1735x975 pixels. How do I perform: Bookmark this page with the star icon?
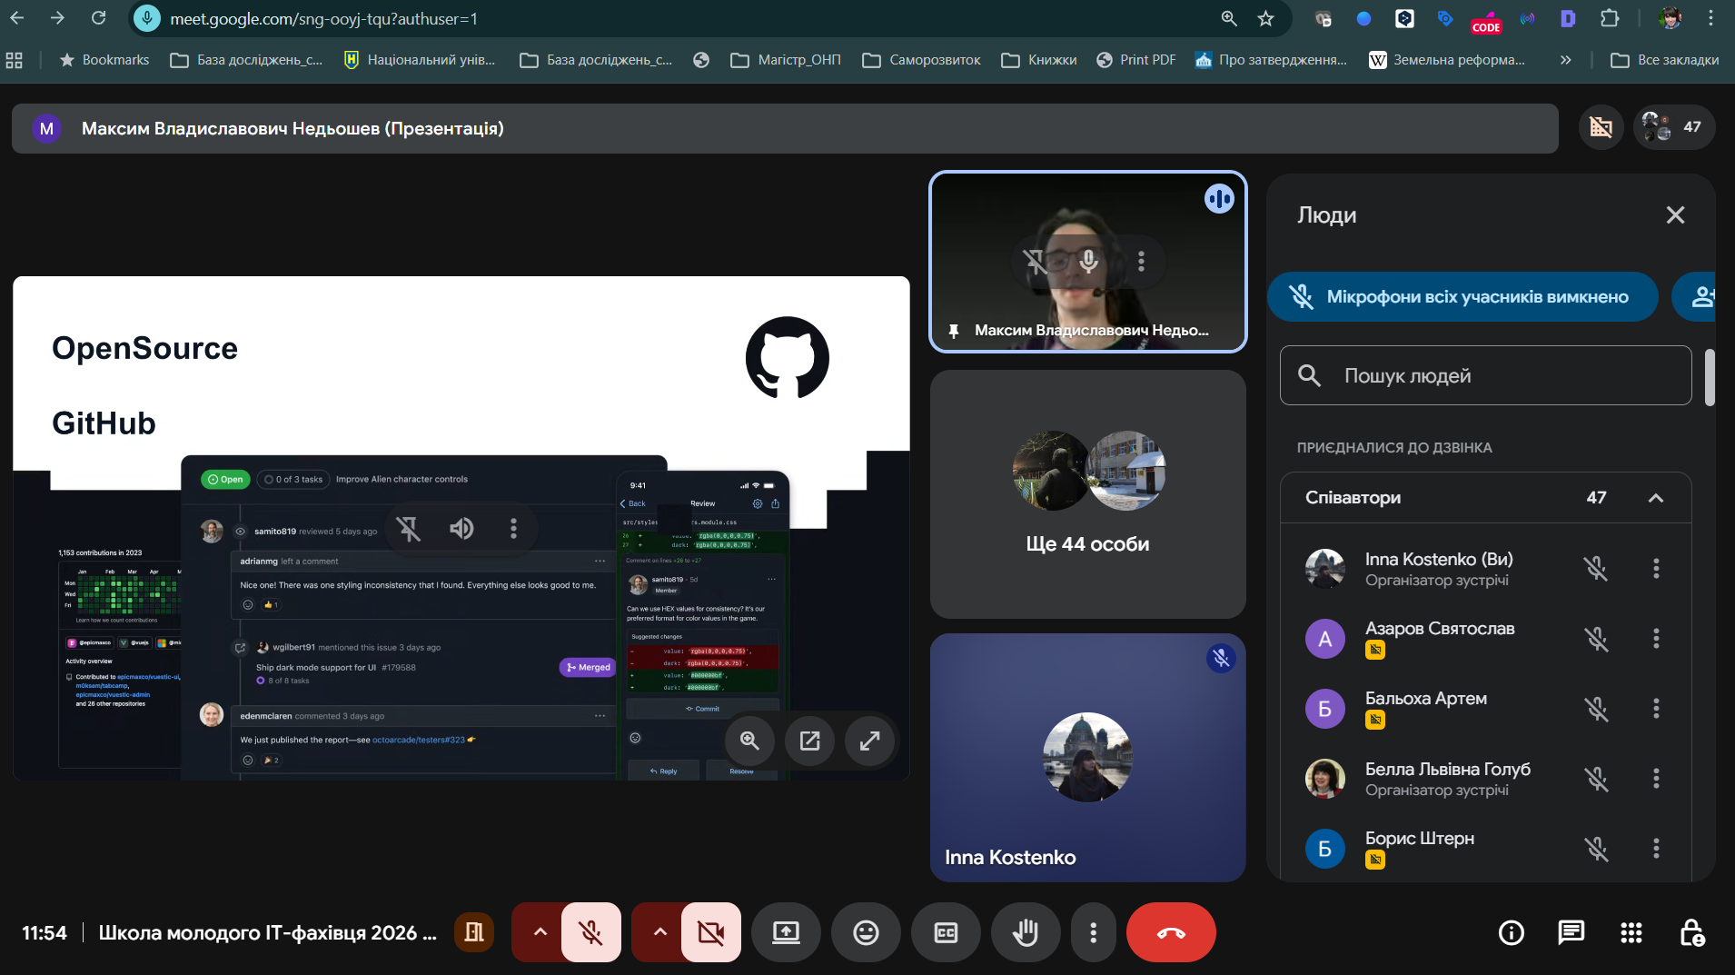click(1265, 19)
